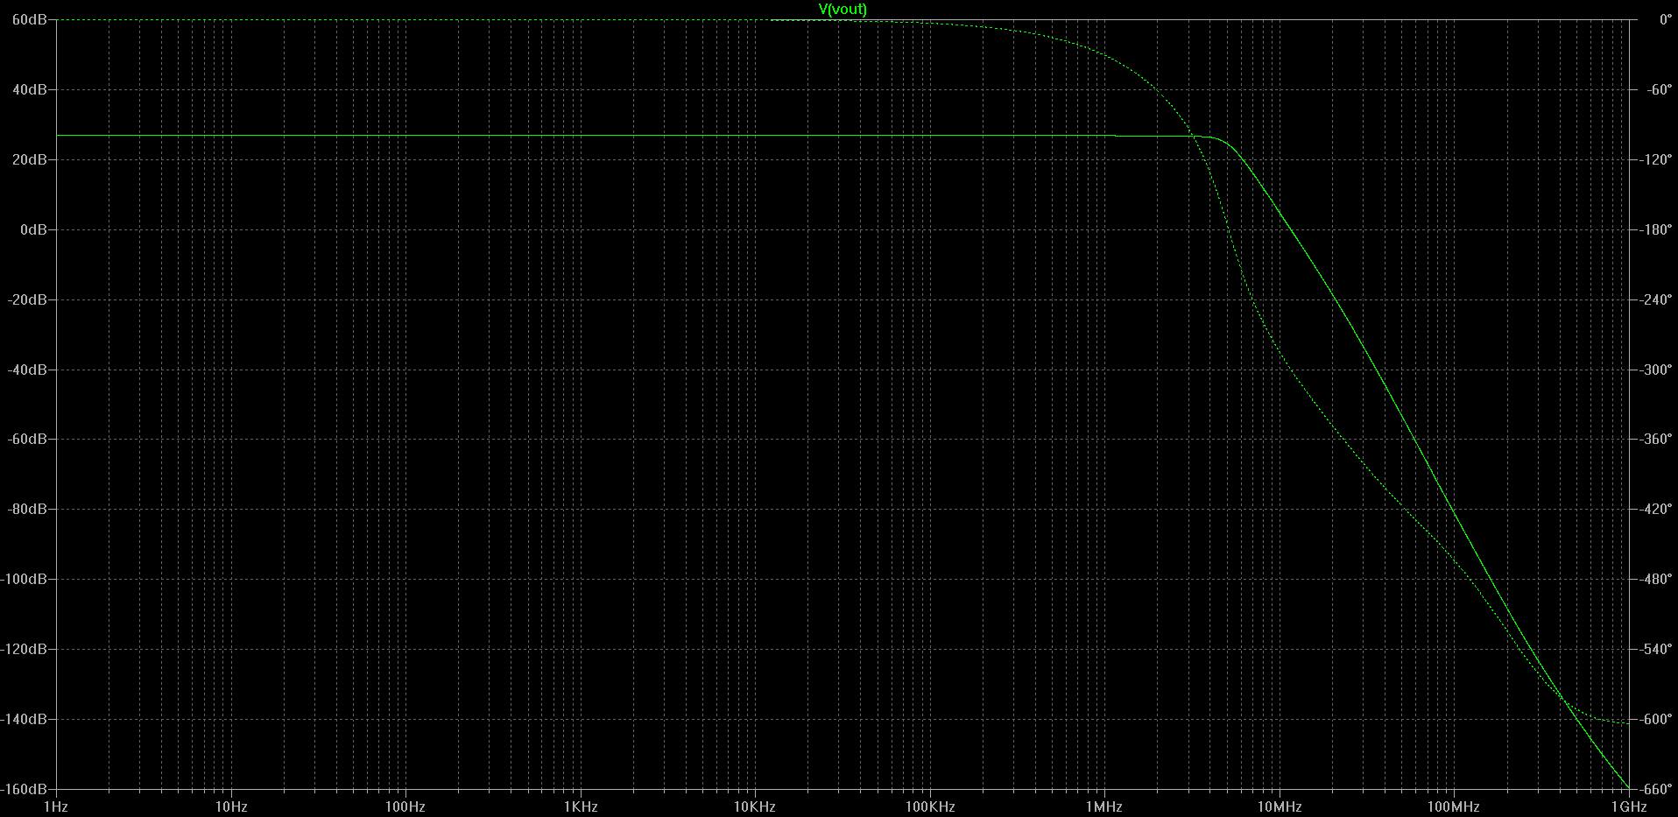Viewport: 1678px width, 817px height.
Task: Click the 100MHz frequency axis label
Action: [1454, 806]
